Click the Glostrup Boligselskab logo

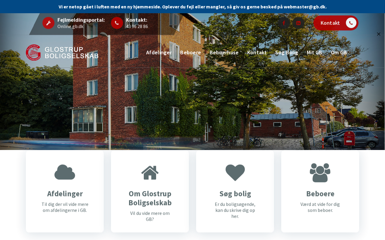coord(62,52)
